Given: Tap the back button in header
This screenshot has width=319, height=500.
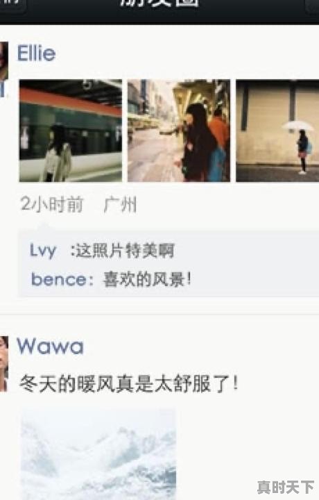Looking at the screenshot, I should (12, 6).
